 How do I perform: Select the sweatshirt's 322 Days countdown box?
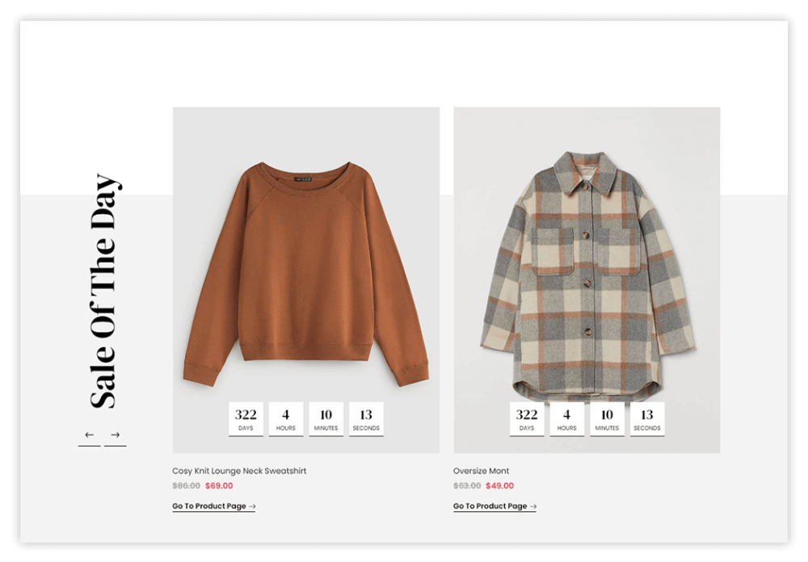(246, 419)
